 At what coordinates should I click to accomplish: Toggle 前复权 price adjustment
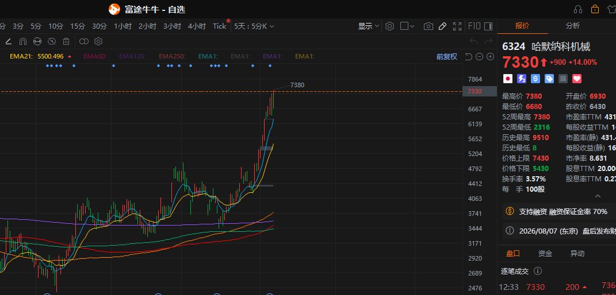(x=447, y=56)
